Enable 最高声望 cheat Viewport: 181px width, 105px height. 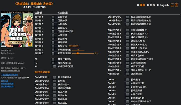pyautogui.click(x=54, y=92)
